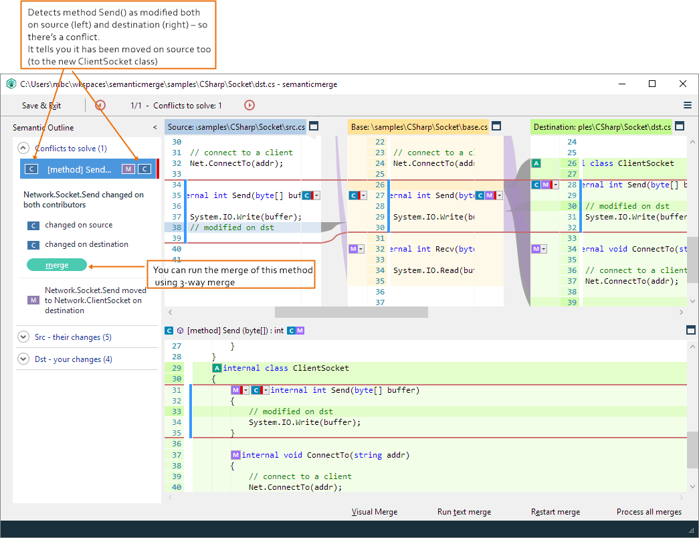Expand 'Src - their changes (5)' section

(x=23, y=337)
